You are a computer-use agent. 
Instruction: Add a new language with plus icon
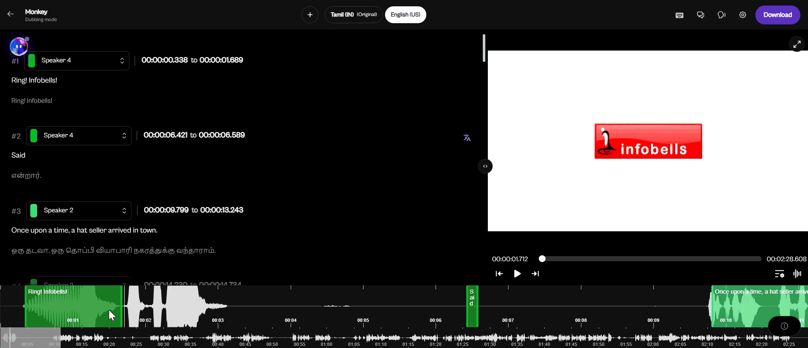click(x=310, y=15)
